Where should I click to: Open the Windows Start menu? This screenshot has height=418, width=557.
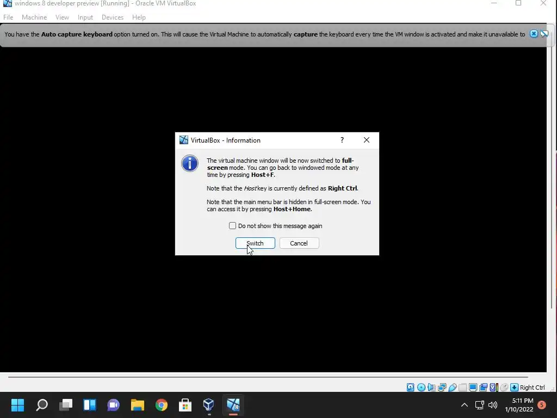tap(17, 405)
